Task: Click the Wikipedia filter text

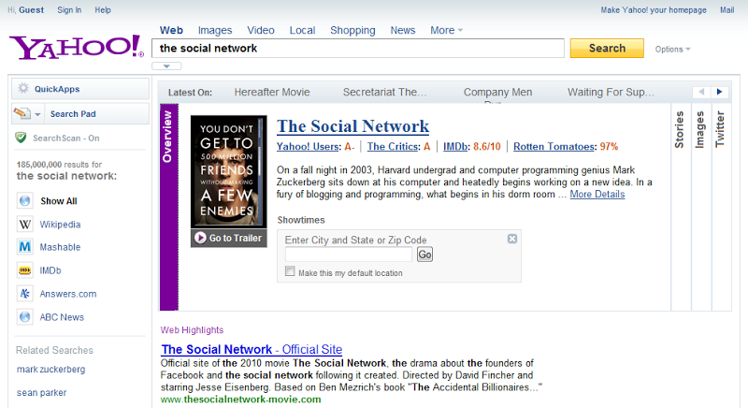Action: [x=60, y=225]
